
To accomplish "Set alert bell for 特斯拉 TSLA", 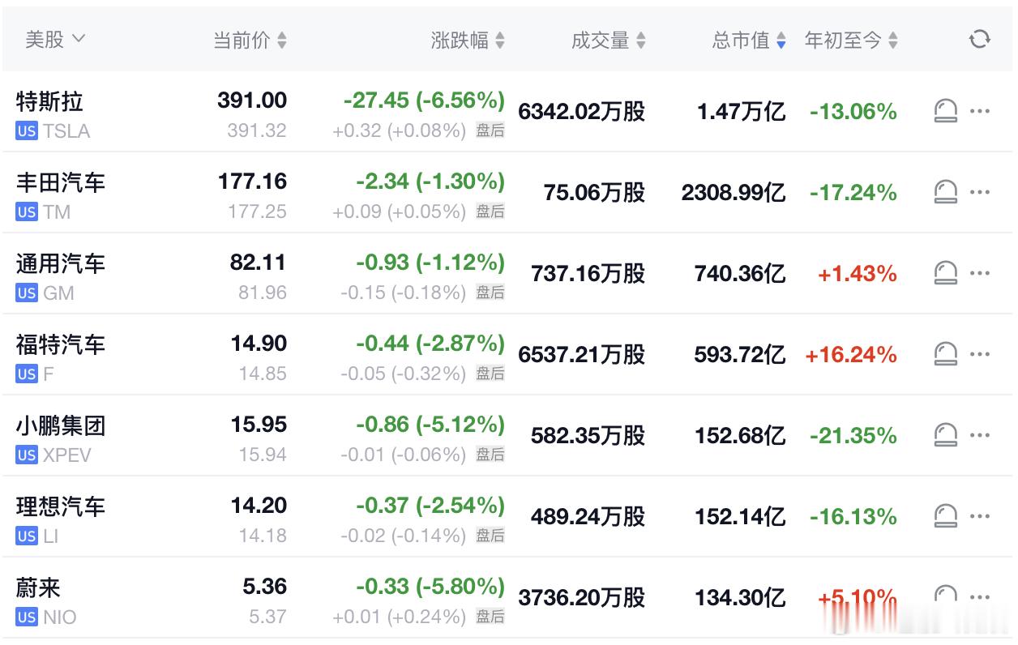I will click(945, 111).
